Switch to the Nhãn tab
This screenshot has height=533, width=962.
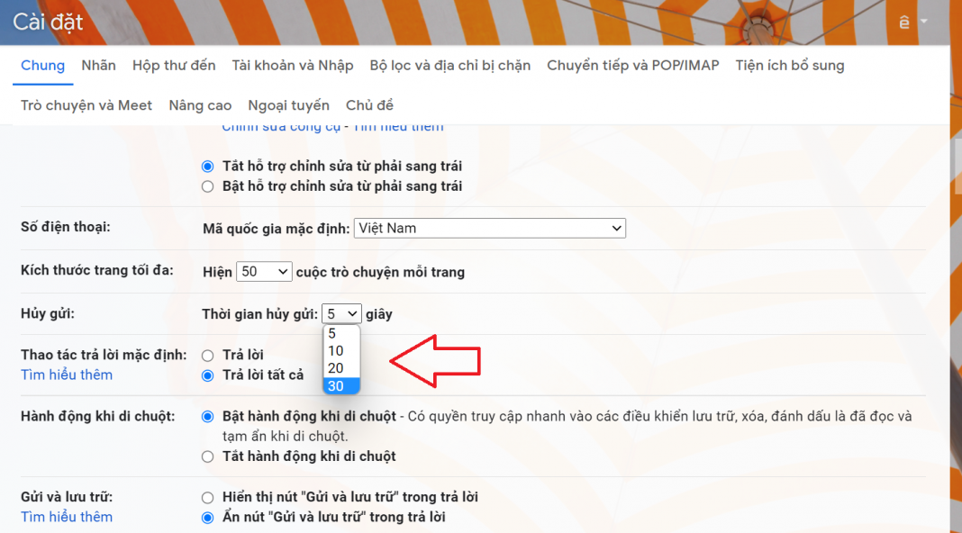tap(98, 66)
